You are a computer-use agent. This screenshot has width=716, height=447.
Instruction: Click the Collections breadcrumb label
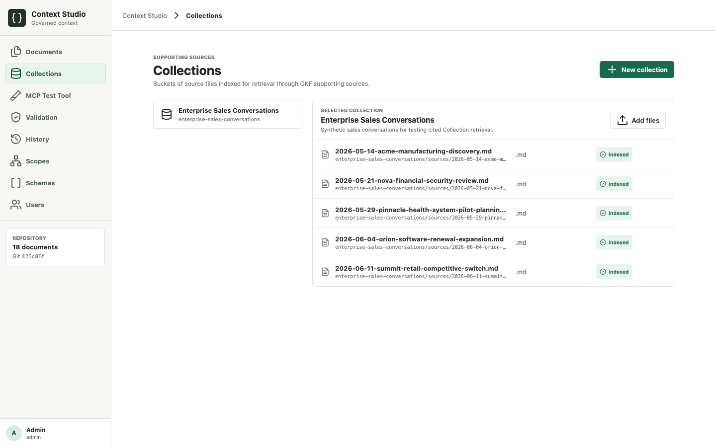(204, 15)
